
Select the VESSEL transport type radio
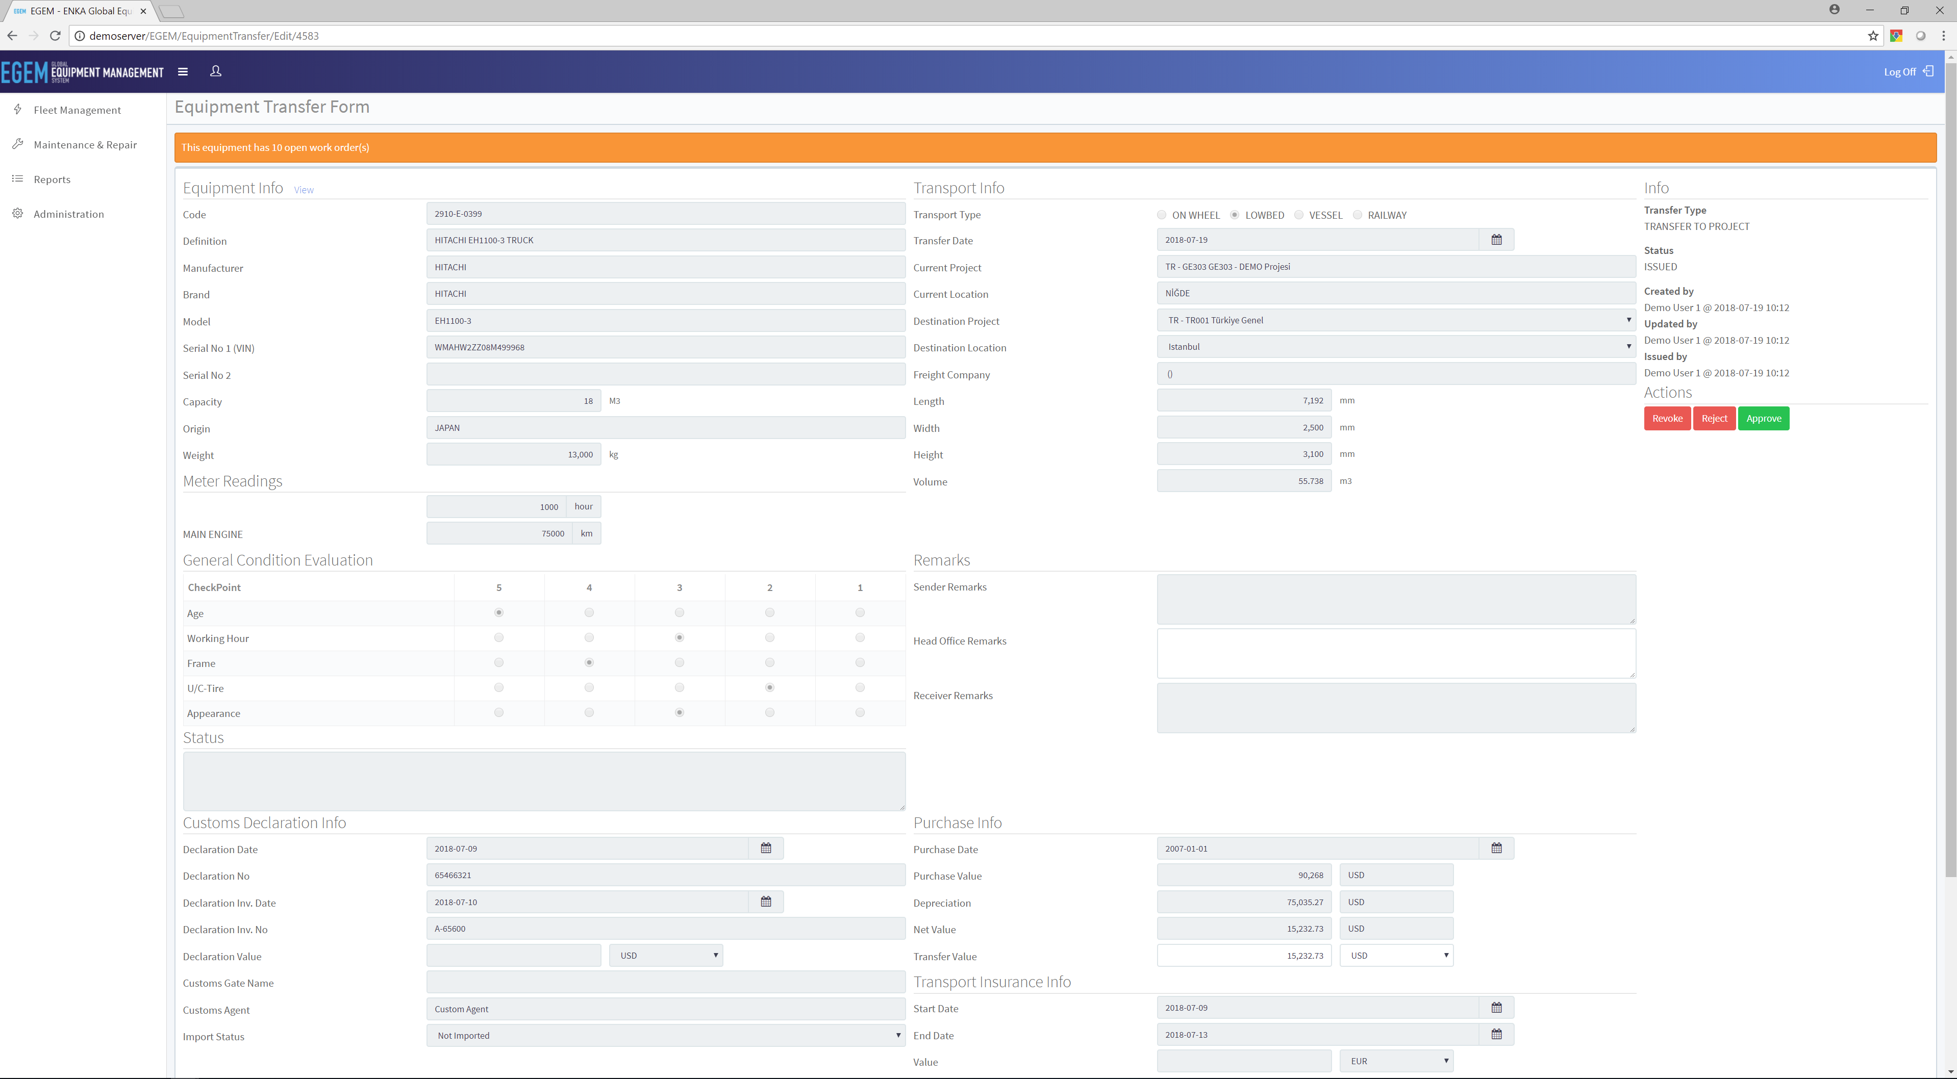click(x=1299, y=215)
